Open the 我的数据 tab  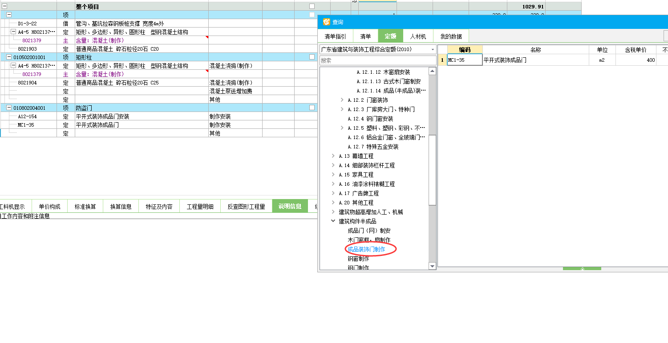[451, 36]
